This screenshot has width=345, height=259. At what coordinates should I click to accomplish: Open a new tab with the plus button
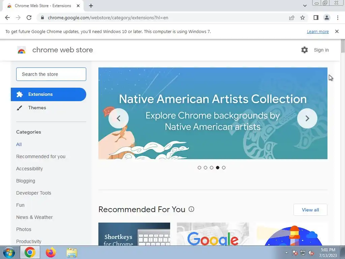pos(91,6)
